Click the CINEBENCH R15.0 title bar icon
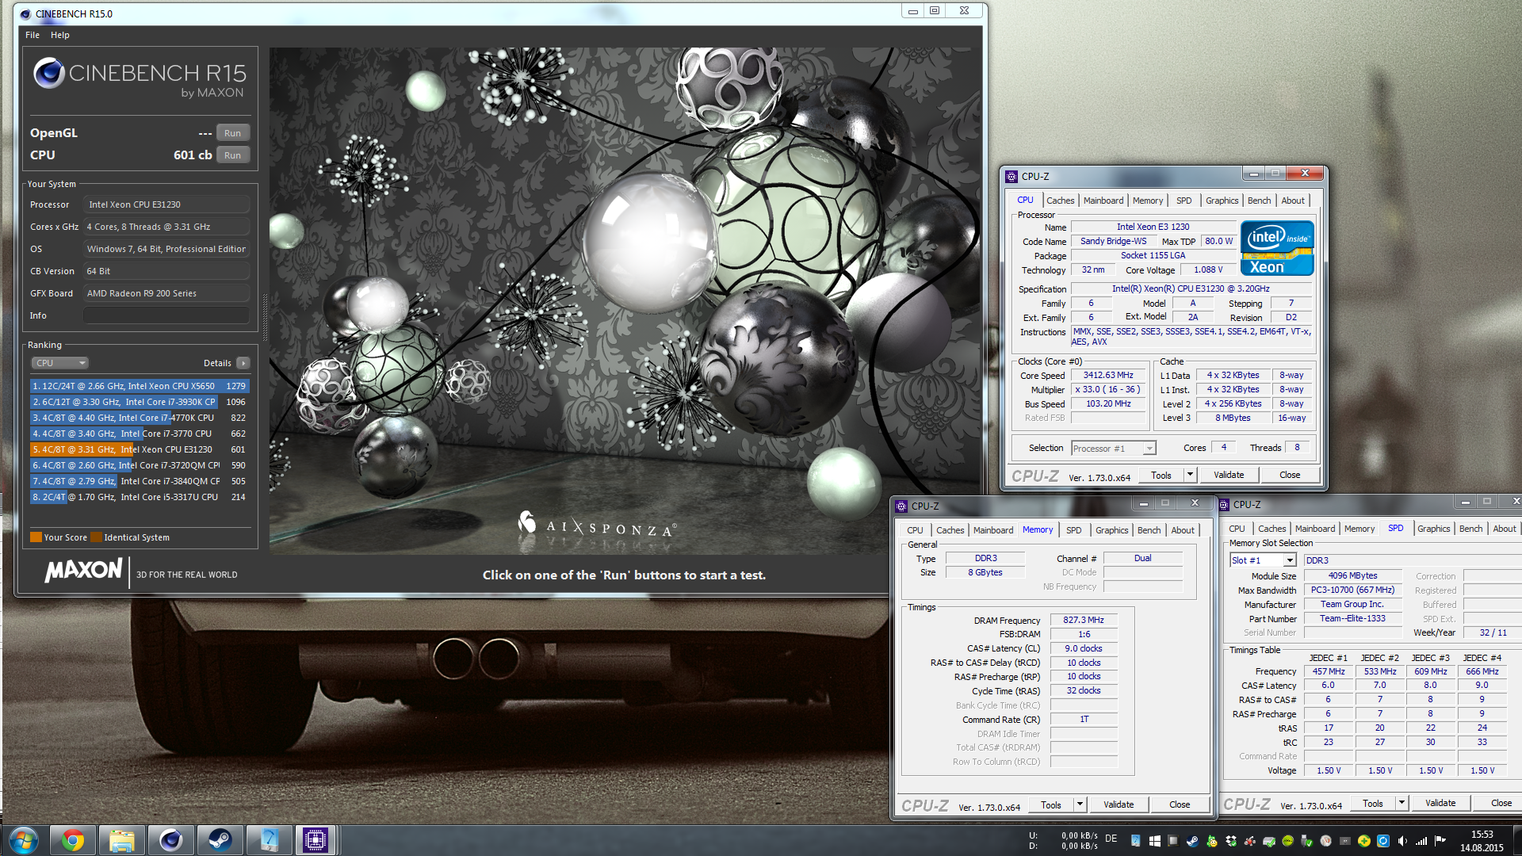 pyautogui.click(x=26, y=13)
